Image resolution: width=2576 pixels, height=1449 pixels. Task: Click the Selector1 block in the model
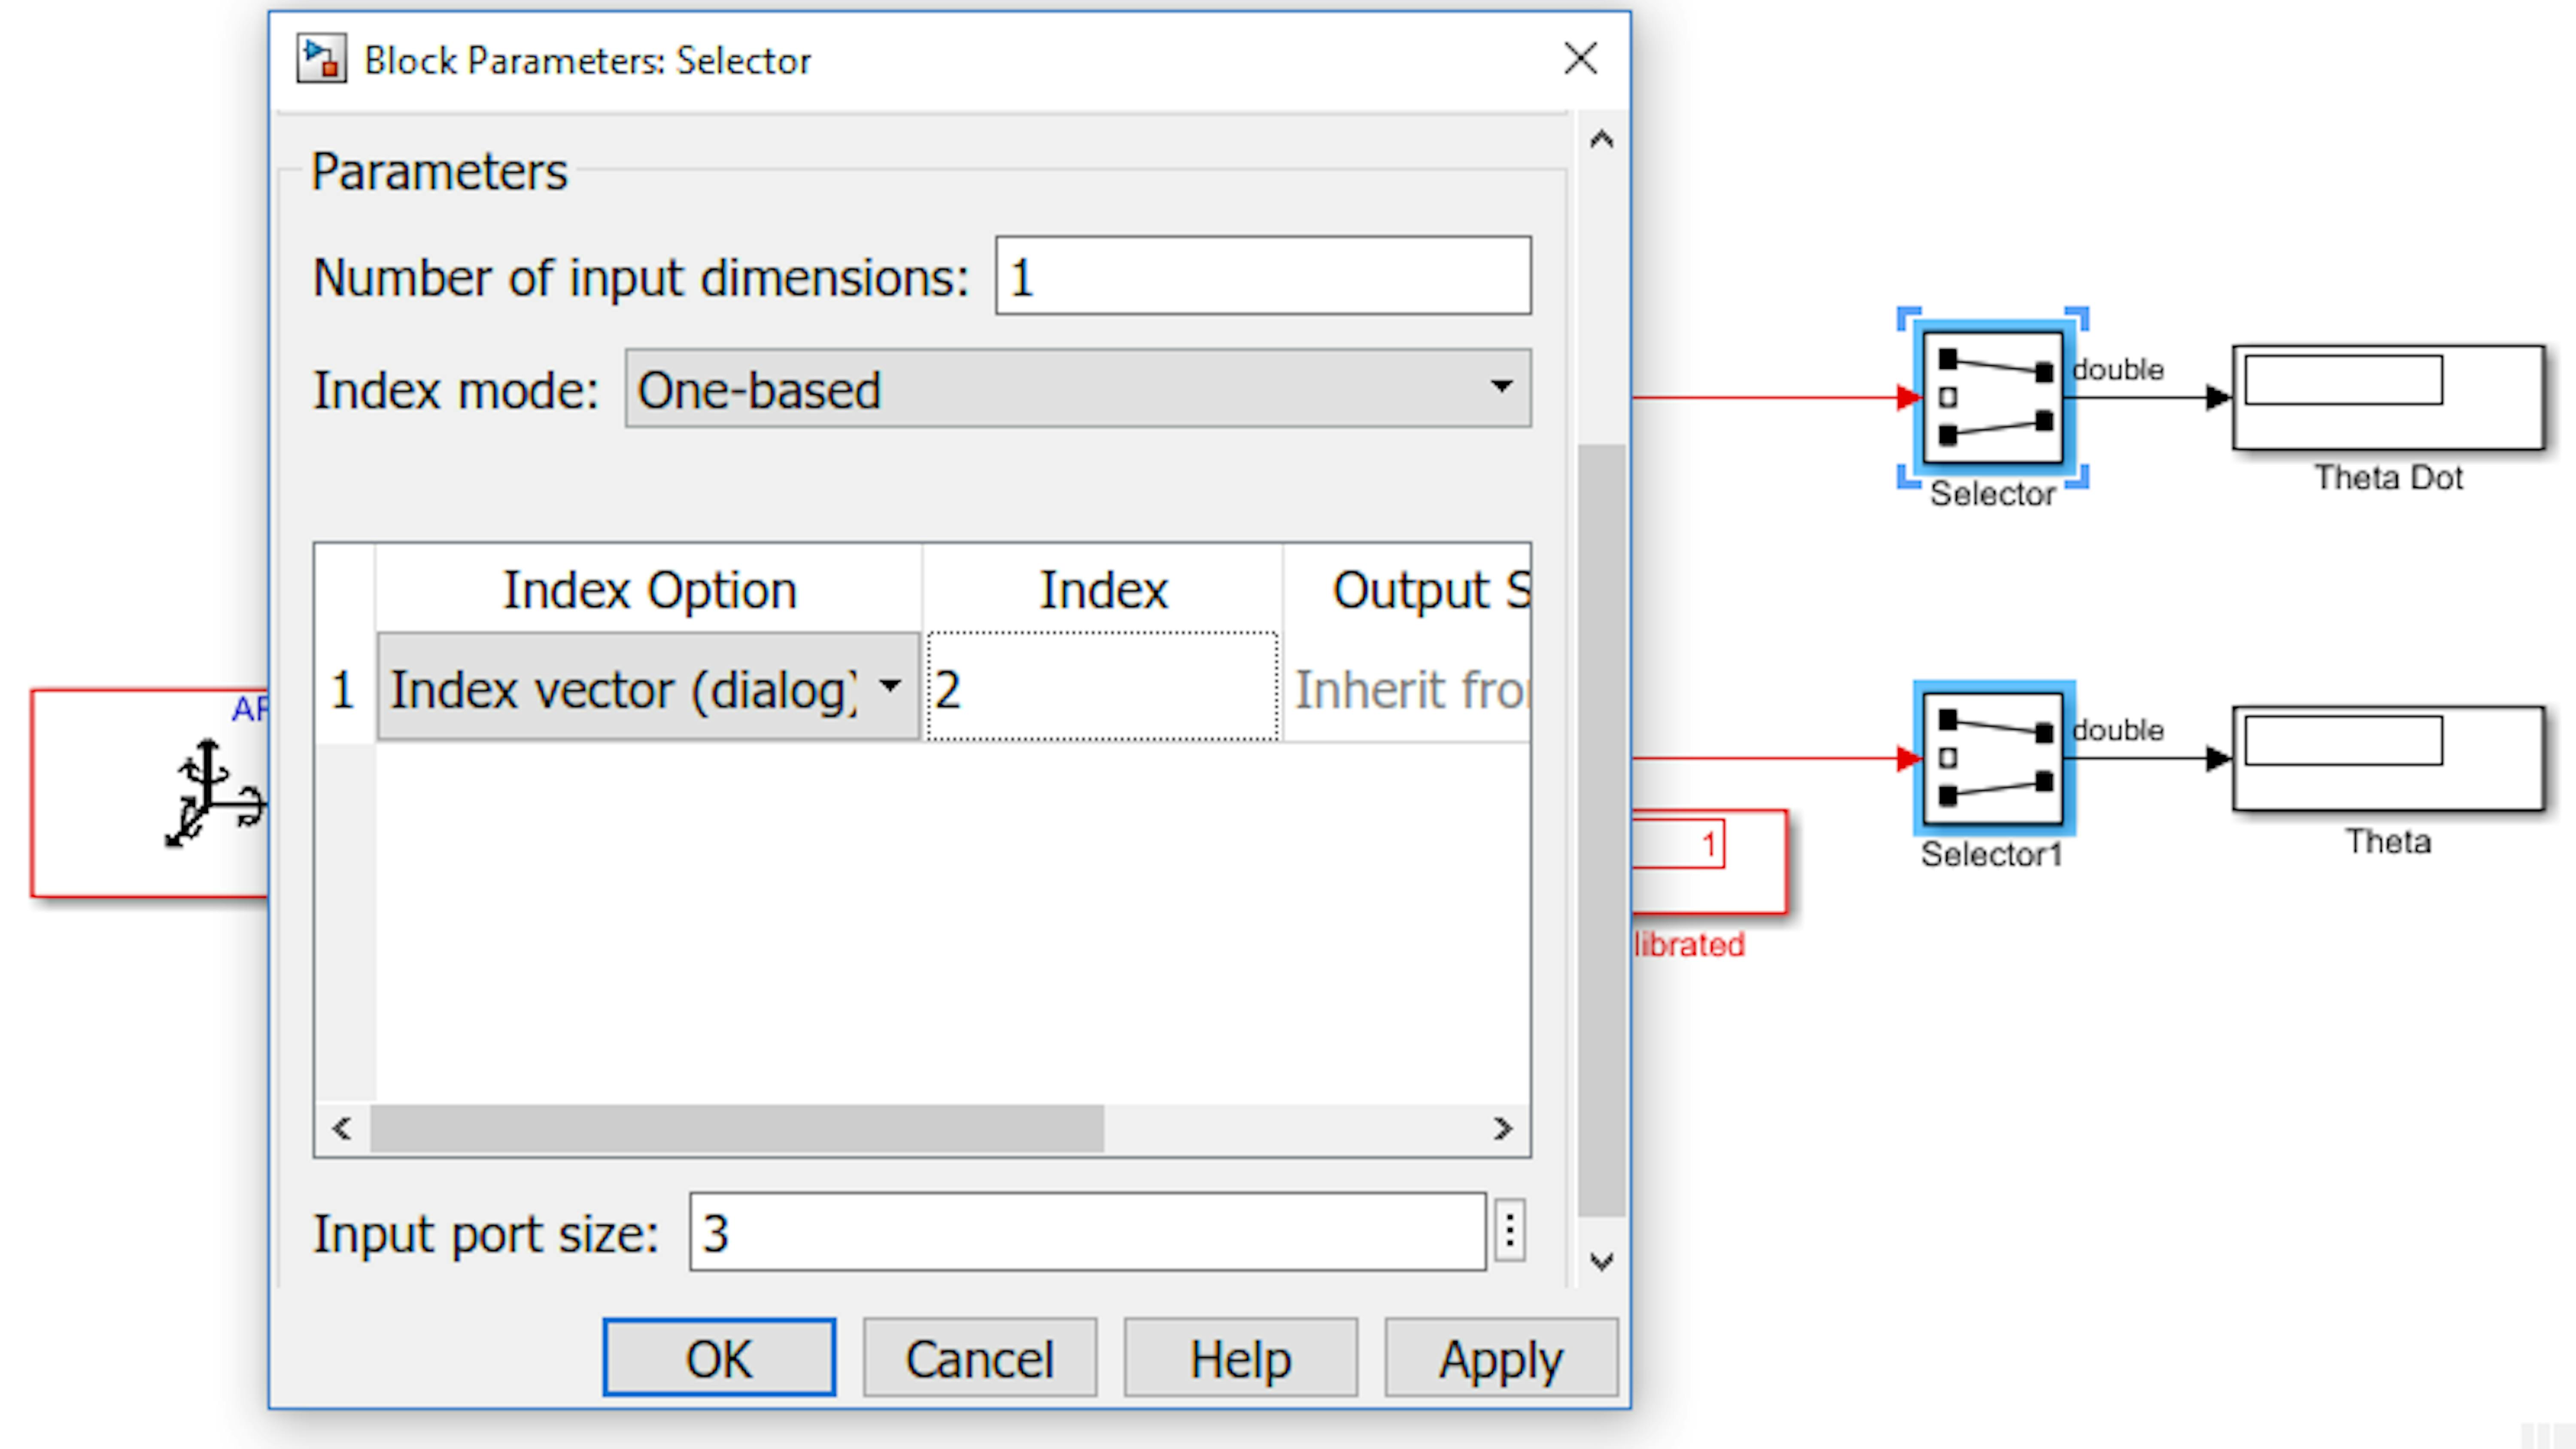1993,758
